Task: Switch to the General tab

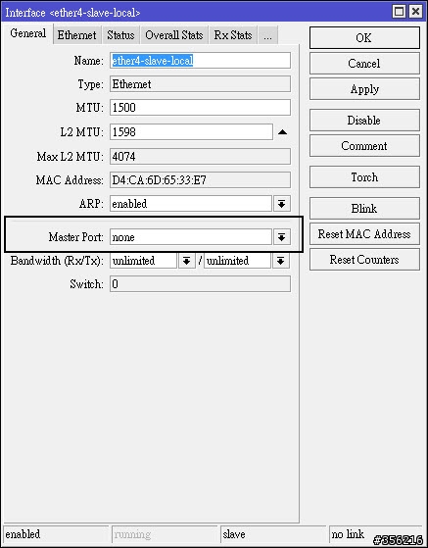Action: (27, 33)
